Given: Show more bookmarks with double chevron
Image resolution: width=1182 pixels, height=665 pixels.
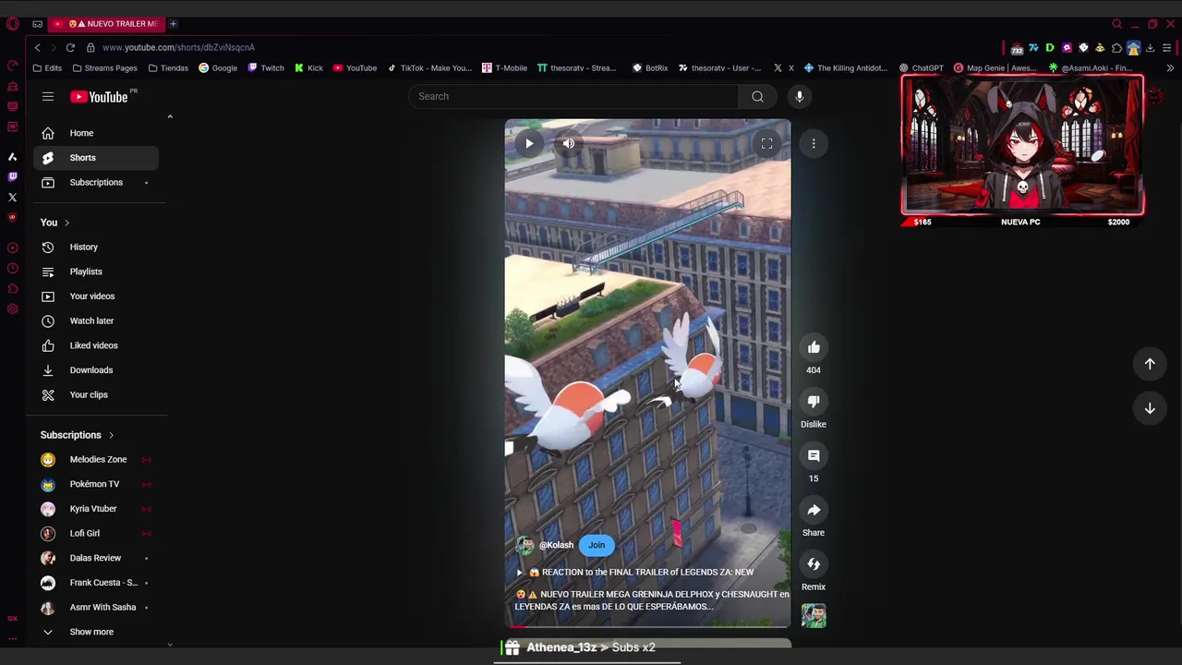Looking at the screenshot, I should tap(1170, 67).
